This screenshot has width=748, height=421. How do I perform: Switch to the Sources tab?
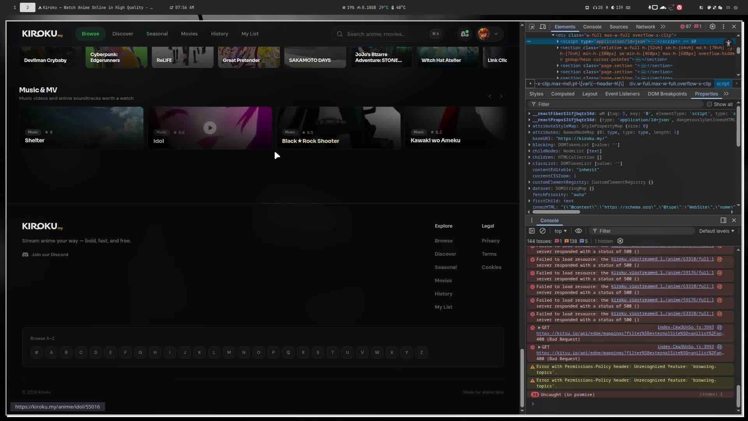pyautogui.click(x=619, y=27)
